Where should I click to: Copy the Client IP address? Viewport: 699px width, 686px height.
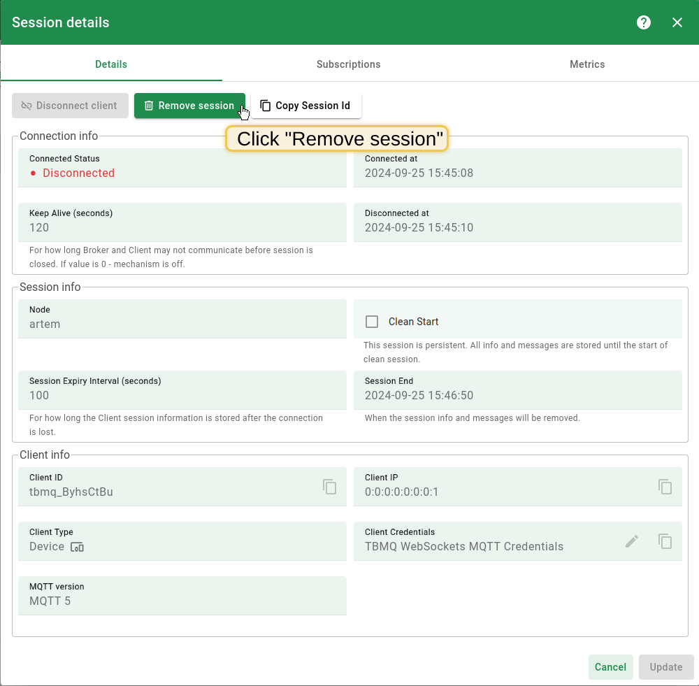665,487
